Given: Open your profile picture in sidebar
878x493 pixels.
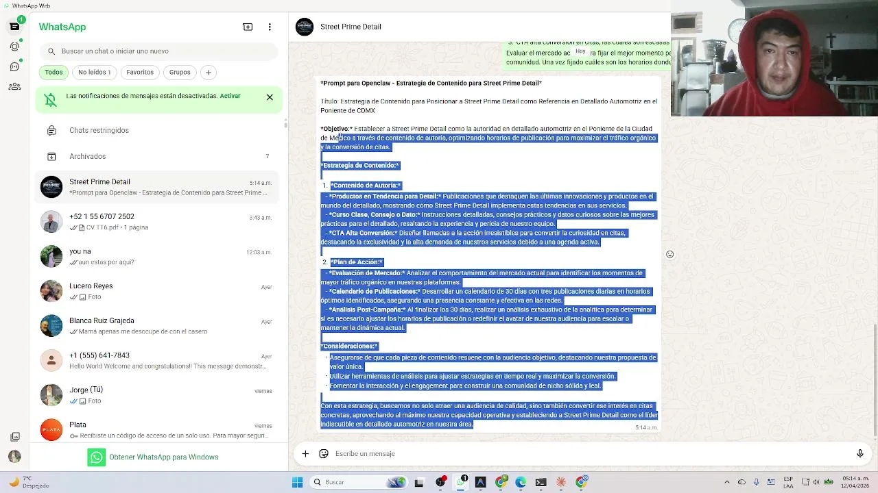Looking at the screenshot, I should coord(14,457).
